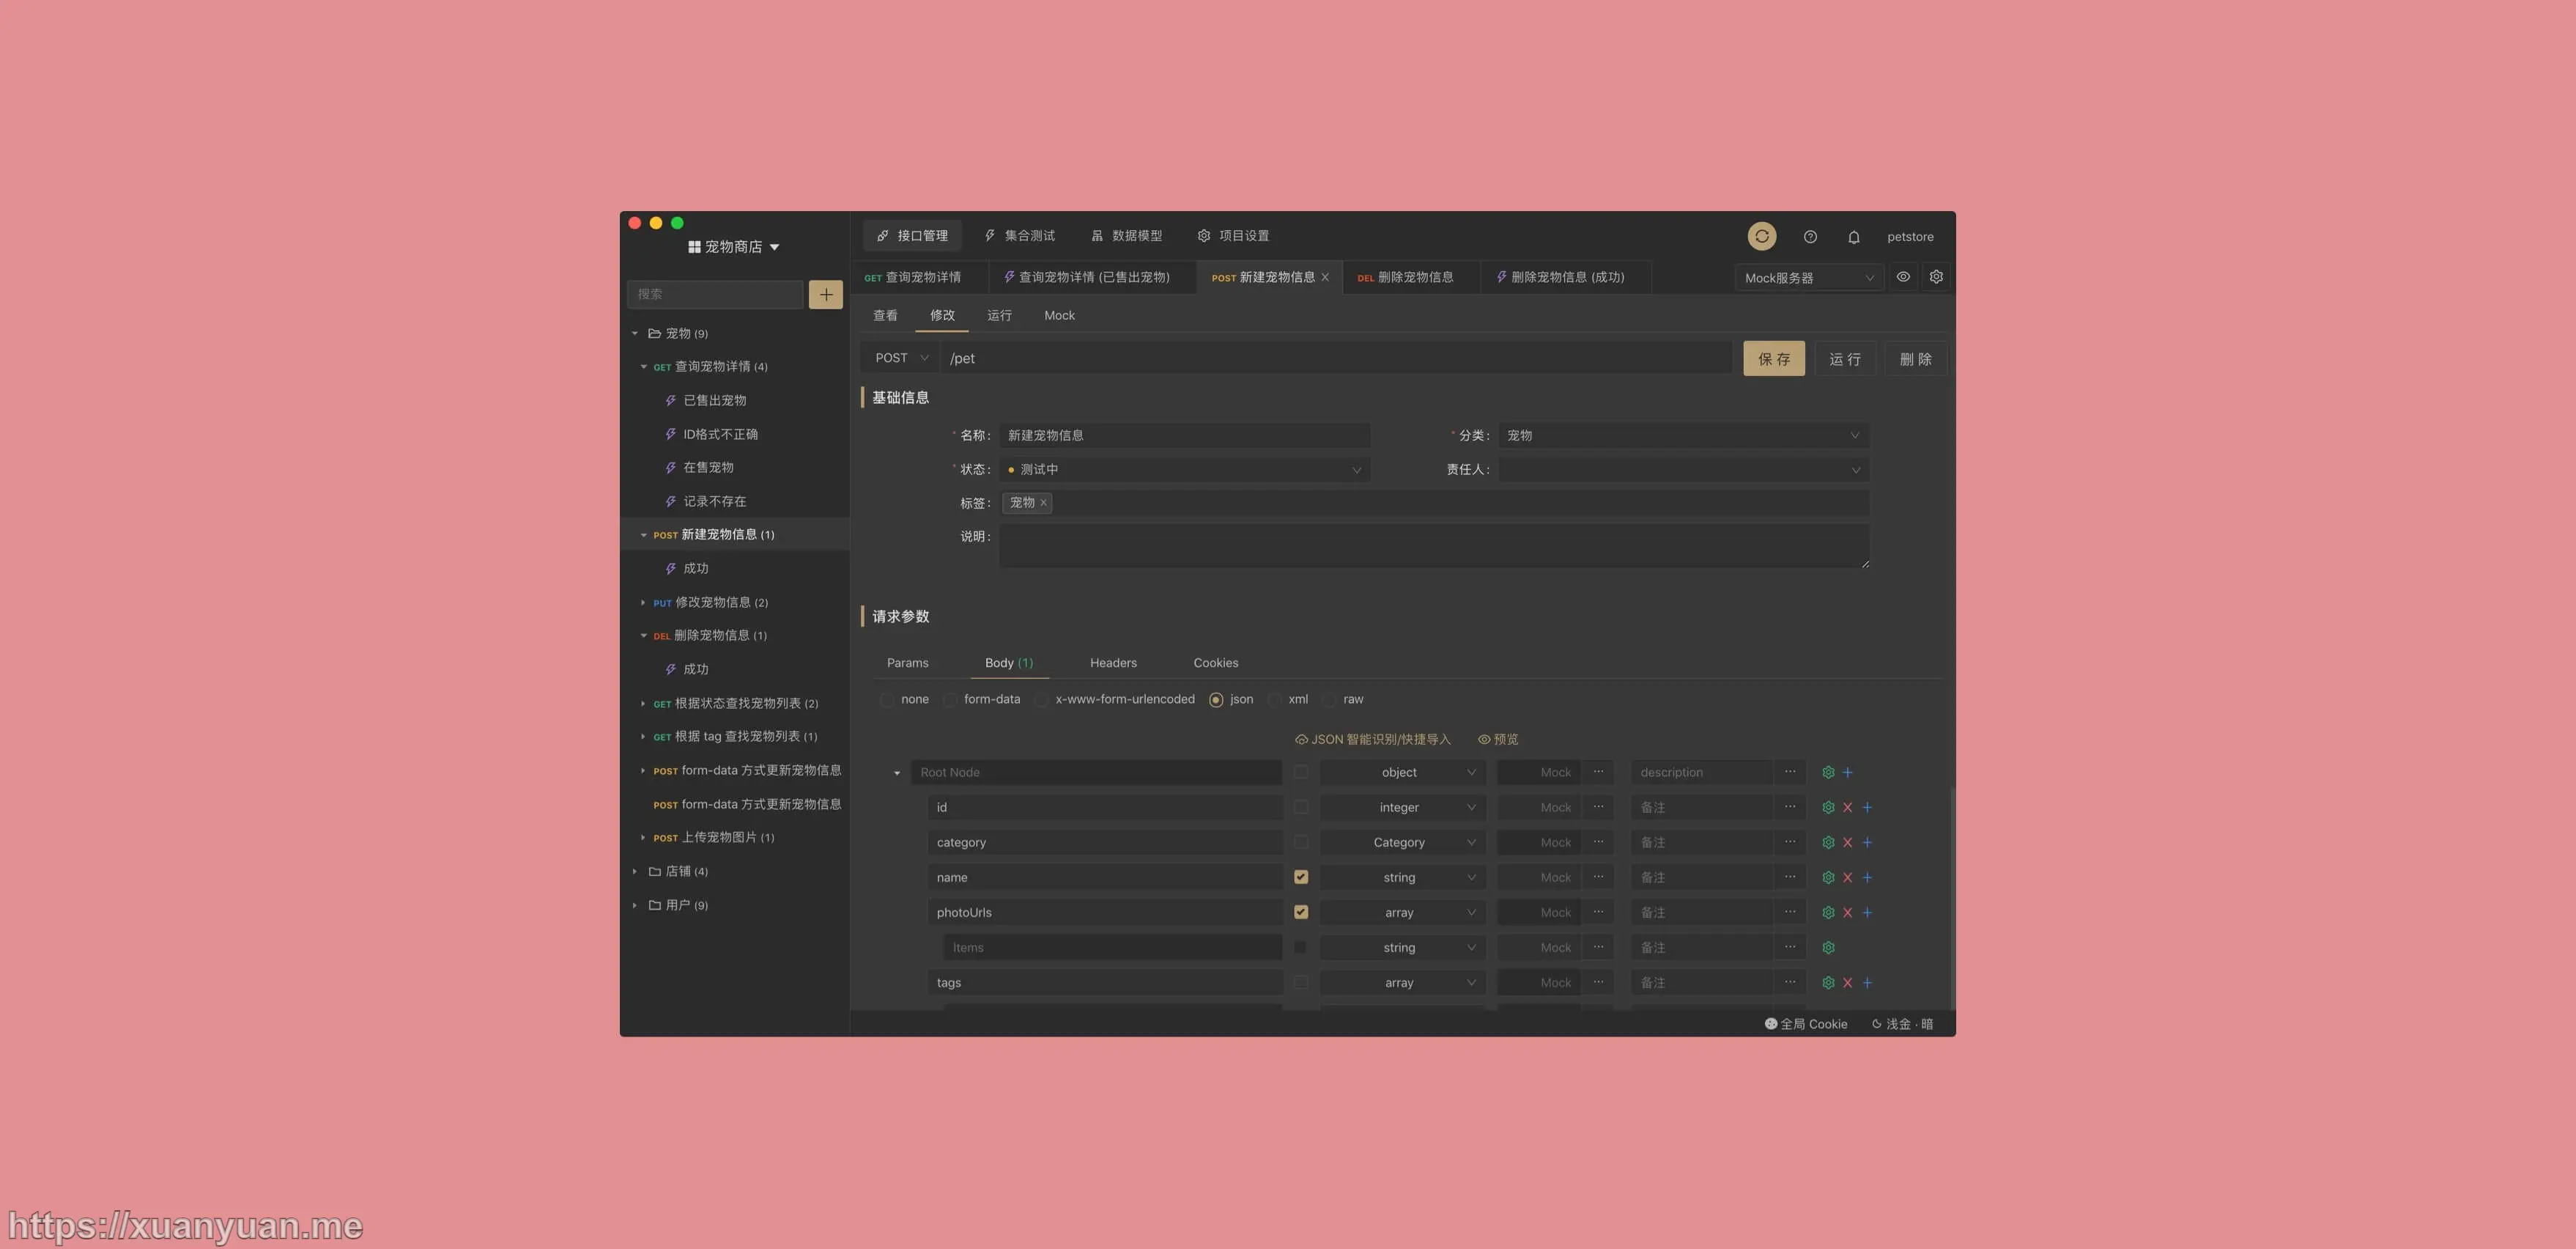This screenshot has width=2576, height=1249.
Task: Click the sync refresh icon in the header
Action: [1761, 236]
